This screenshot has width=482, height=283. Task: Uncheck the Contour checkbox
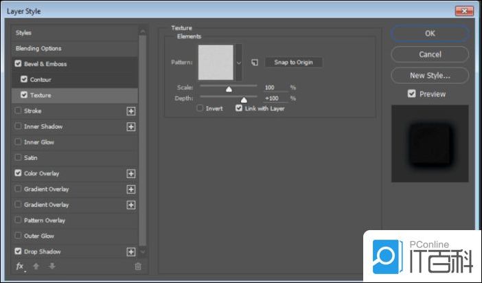[x=24, y=79]
